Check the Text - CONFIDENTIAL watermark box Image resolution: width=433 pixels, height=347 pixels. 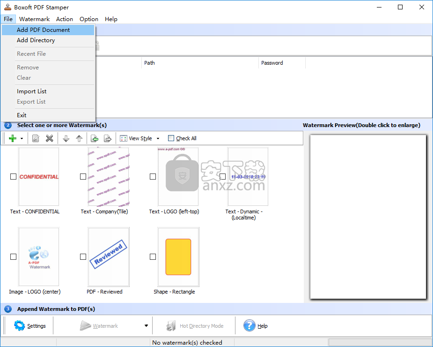coord(13,176)
